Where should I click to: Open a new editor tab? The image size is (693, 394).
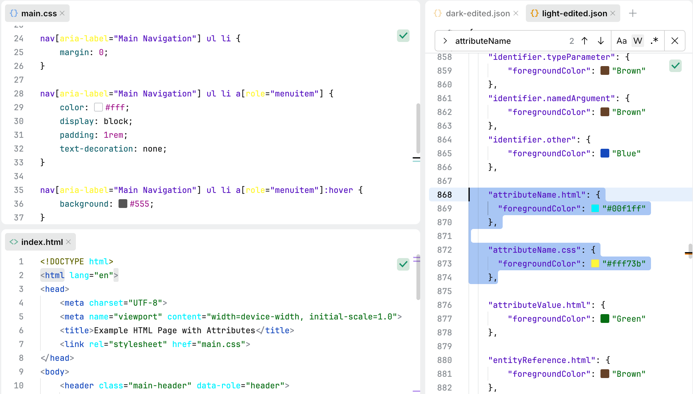633,13
